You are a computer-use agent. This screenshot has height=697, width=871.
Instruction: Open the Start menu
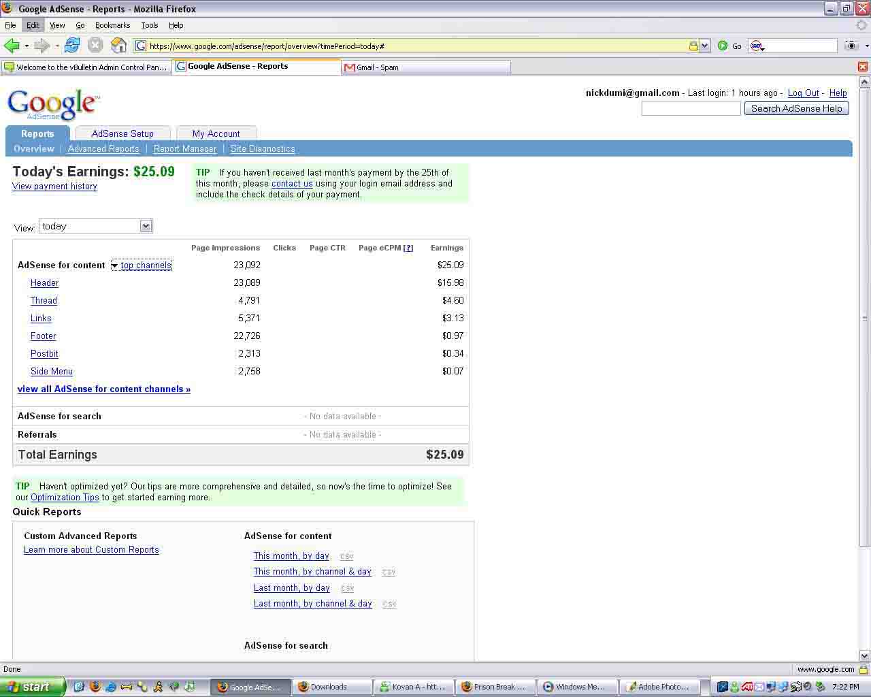(x=33, y=687)
